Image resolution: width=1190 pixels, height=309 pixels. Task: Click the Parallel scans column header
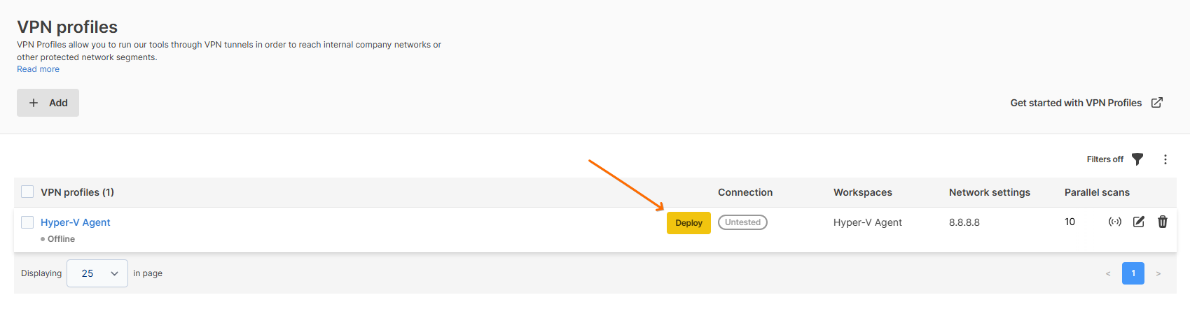click(x=1097, y=192)
